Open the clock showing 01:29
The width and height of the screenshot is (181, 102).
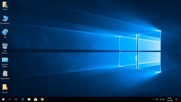[169, 99]
